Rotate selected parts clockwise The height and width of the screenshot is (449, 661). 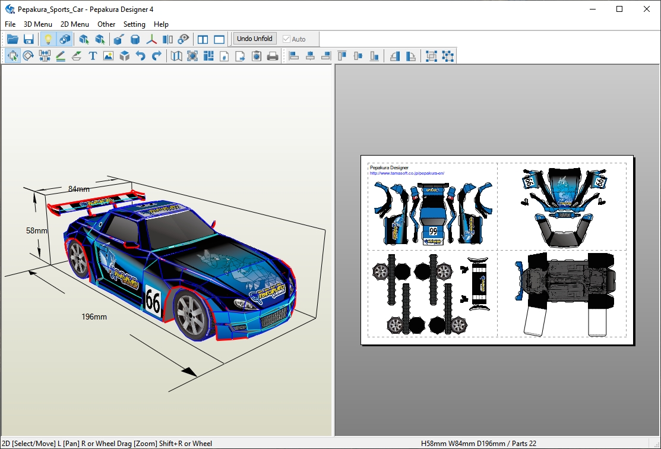pos(410,56)
